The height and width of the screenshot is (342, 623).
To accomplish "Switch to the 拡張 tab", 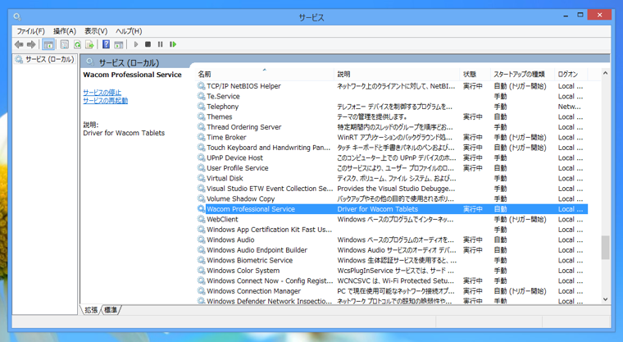I will (x=91, y=310).
